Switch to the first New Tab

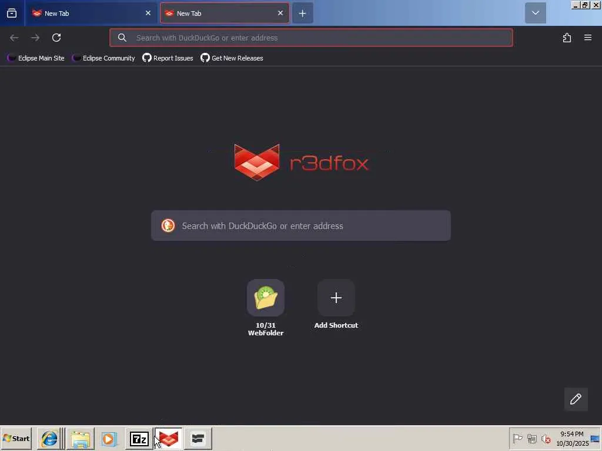pos(91,14)
